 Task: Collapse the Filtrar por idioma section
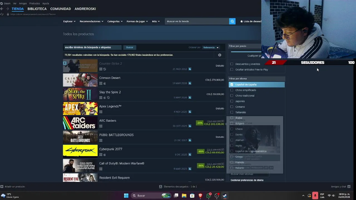[257, 79]
